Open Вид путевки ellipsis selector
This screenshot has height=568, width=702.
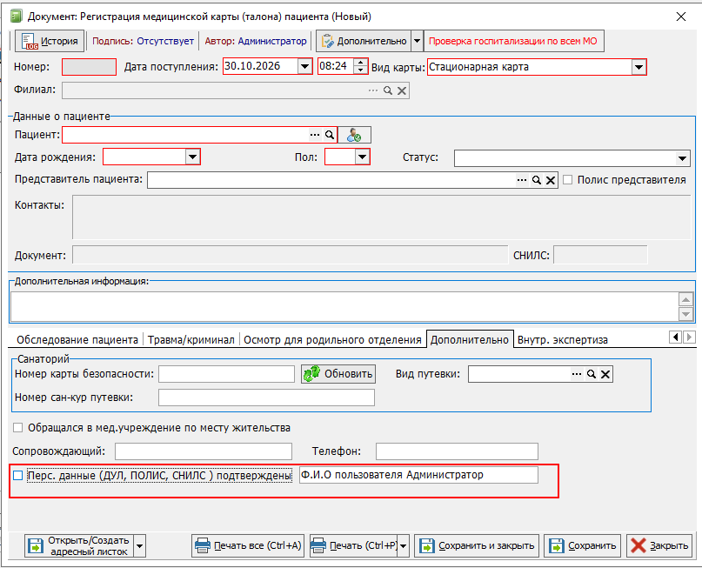point(577,374)
